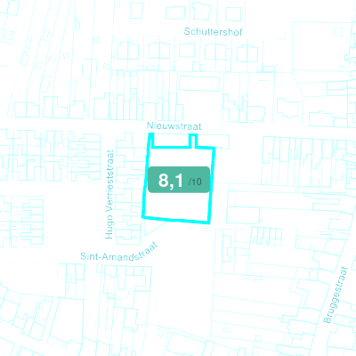Click the Sint-Amandstraat street label
This screenshot has height=356, width=356.
(x=118, y=253)
